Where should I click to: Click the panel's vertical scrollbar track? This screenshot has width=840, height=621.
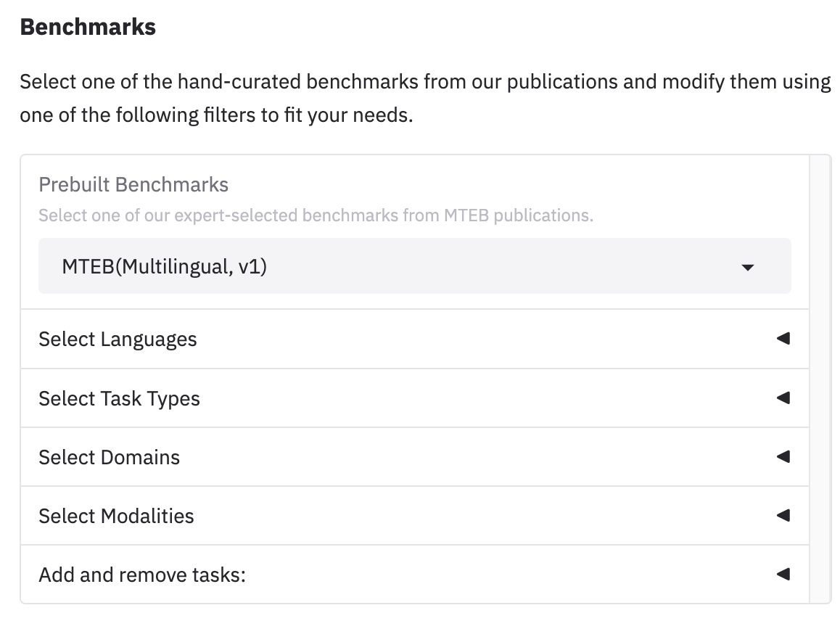click(820, 377)
